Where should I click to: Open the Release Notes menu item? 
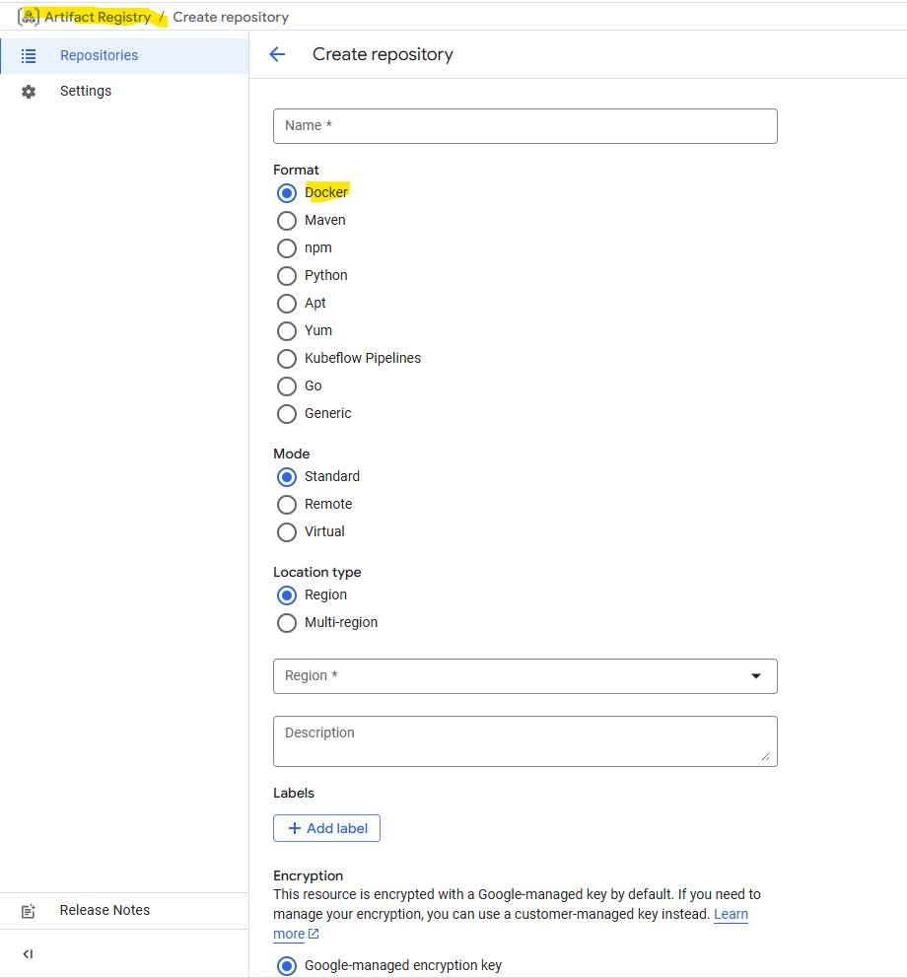tap(105, 911)
